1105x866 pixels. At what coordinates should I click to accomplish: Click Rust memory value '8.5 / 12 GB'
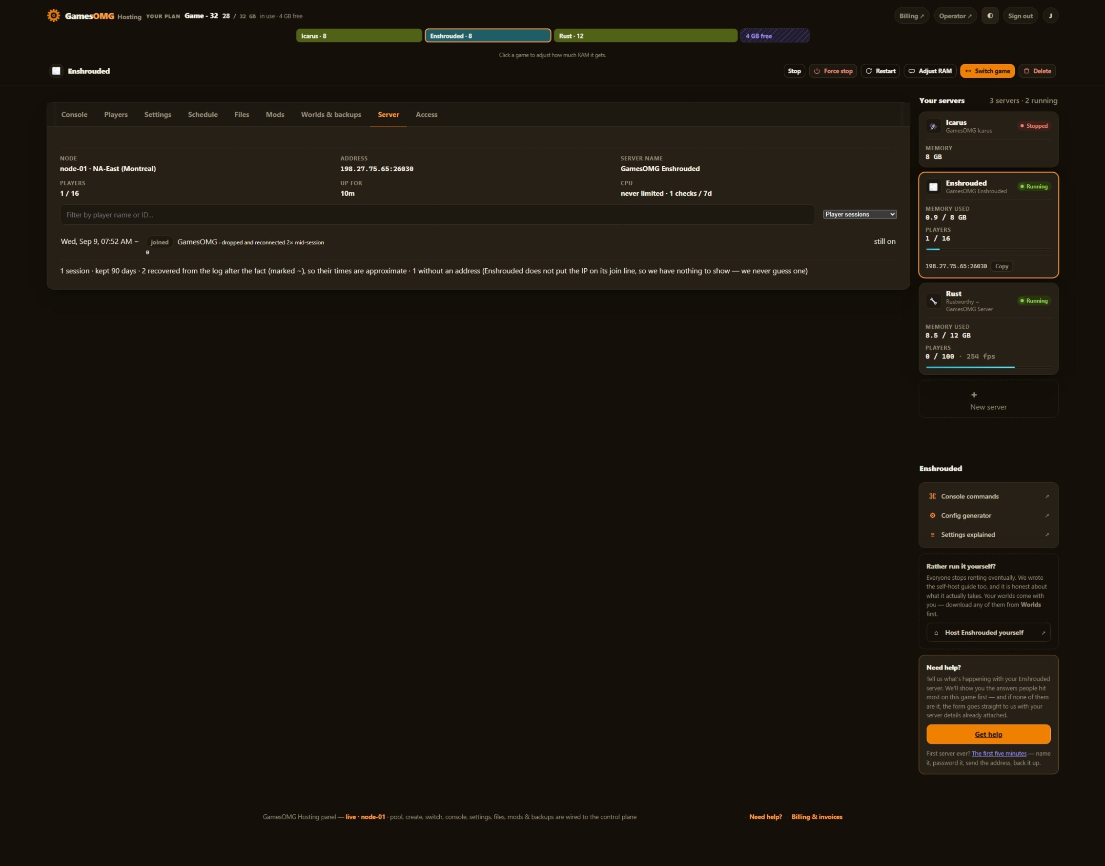pos(948,335)
